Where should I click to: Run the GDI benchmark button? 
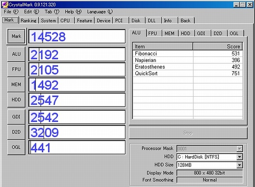pos(16,117)
